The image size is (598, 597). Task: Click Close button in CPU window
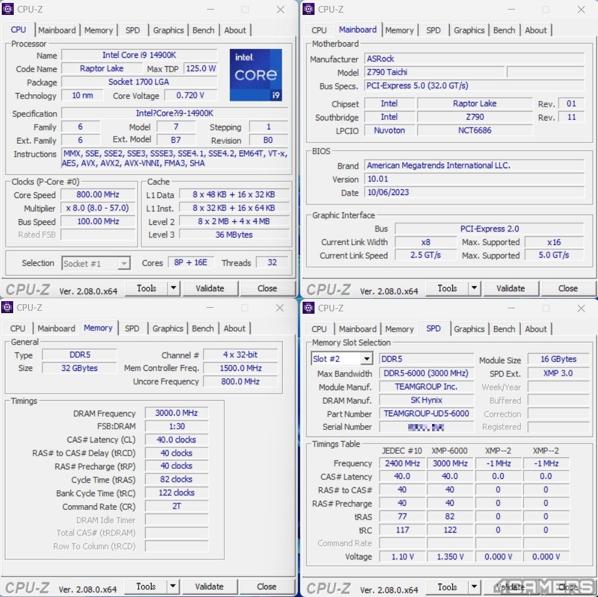[267, 288]
